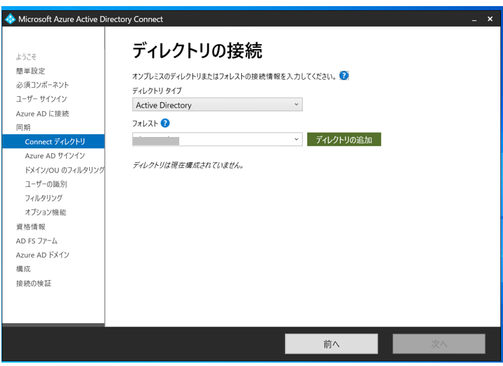Click the disabled 次へ button

[439, 344]
